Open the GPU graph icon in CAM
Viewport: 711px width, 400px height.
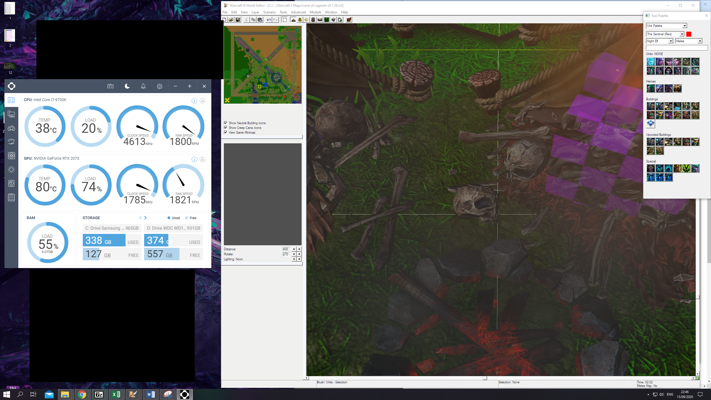click(x=202, y=159)
